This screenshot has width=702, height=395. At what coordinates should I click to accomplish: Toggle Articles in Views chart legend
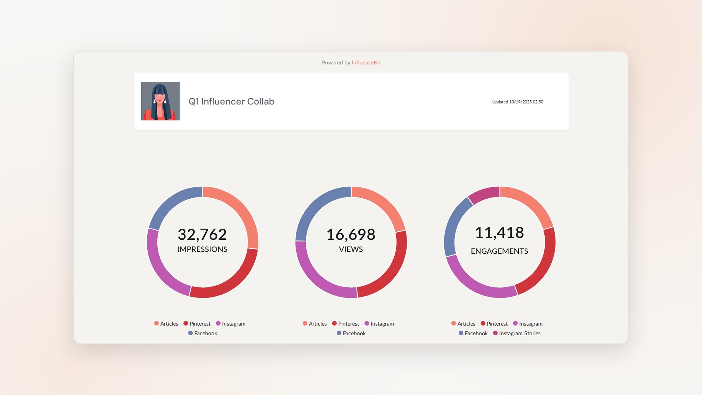[x=315, y=324]
